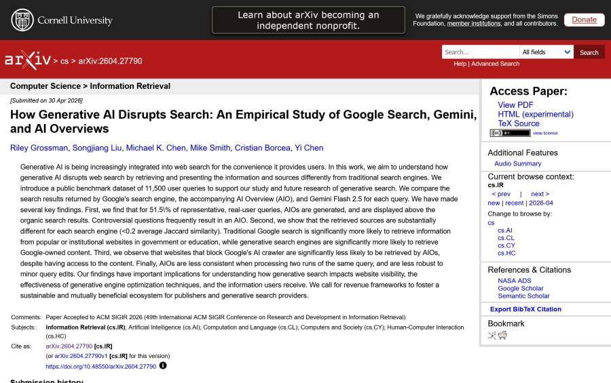Follow the member institutions link

click(474, 24)
